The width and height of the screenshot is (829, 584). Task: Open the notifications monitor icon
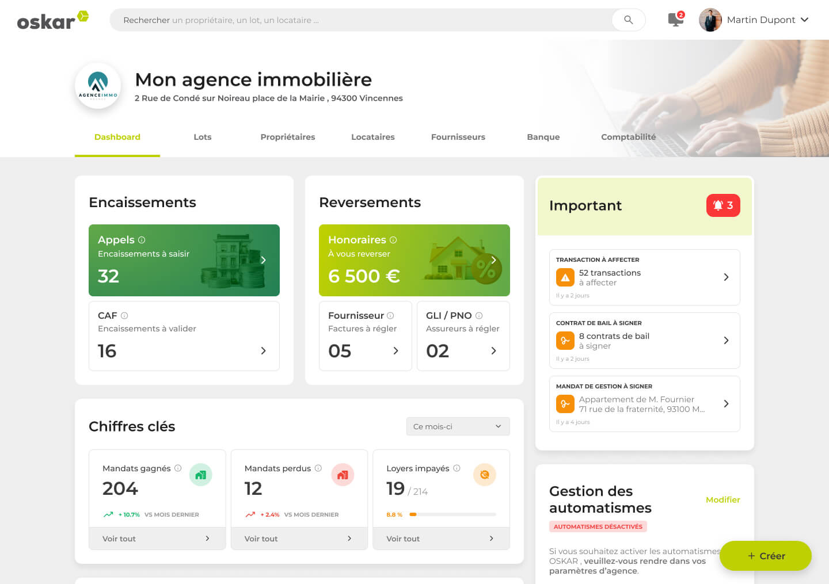tap(675, 20)
